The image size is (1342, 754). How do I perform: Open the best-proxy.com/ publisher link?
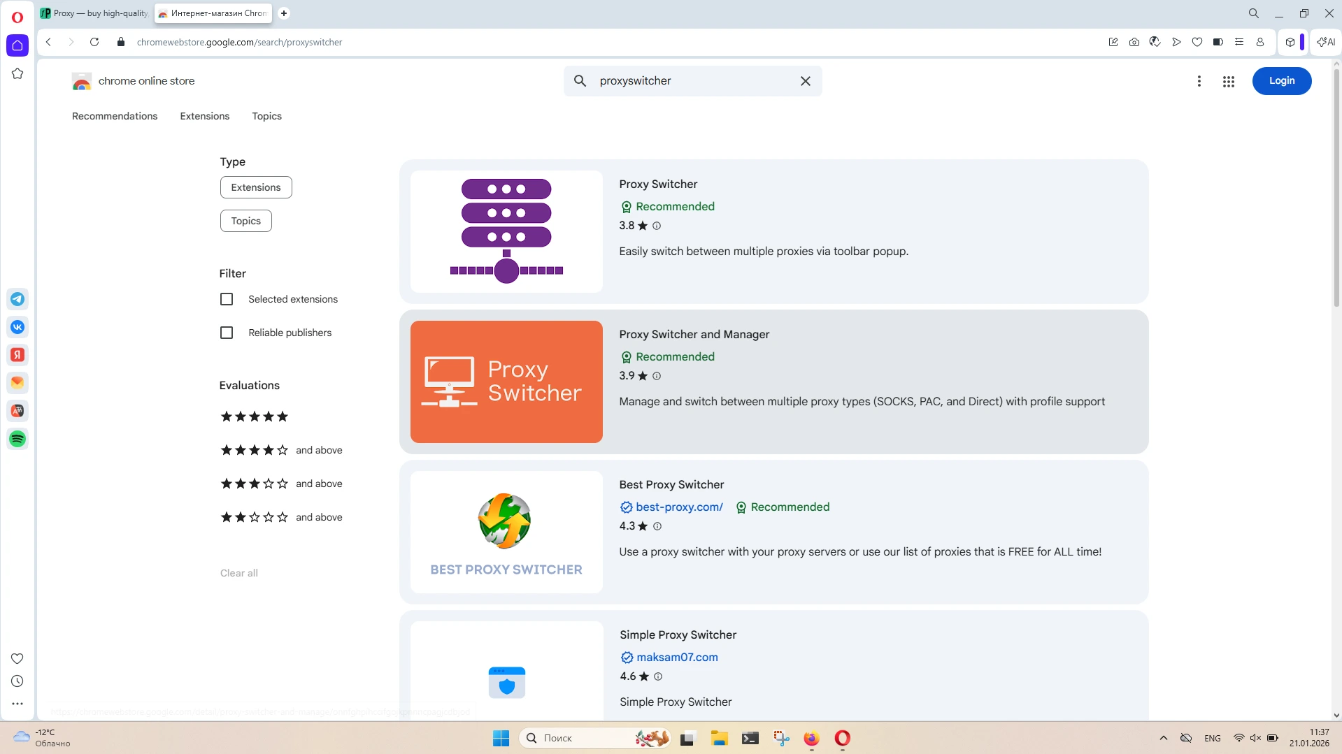[679, 507]
